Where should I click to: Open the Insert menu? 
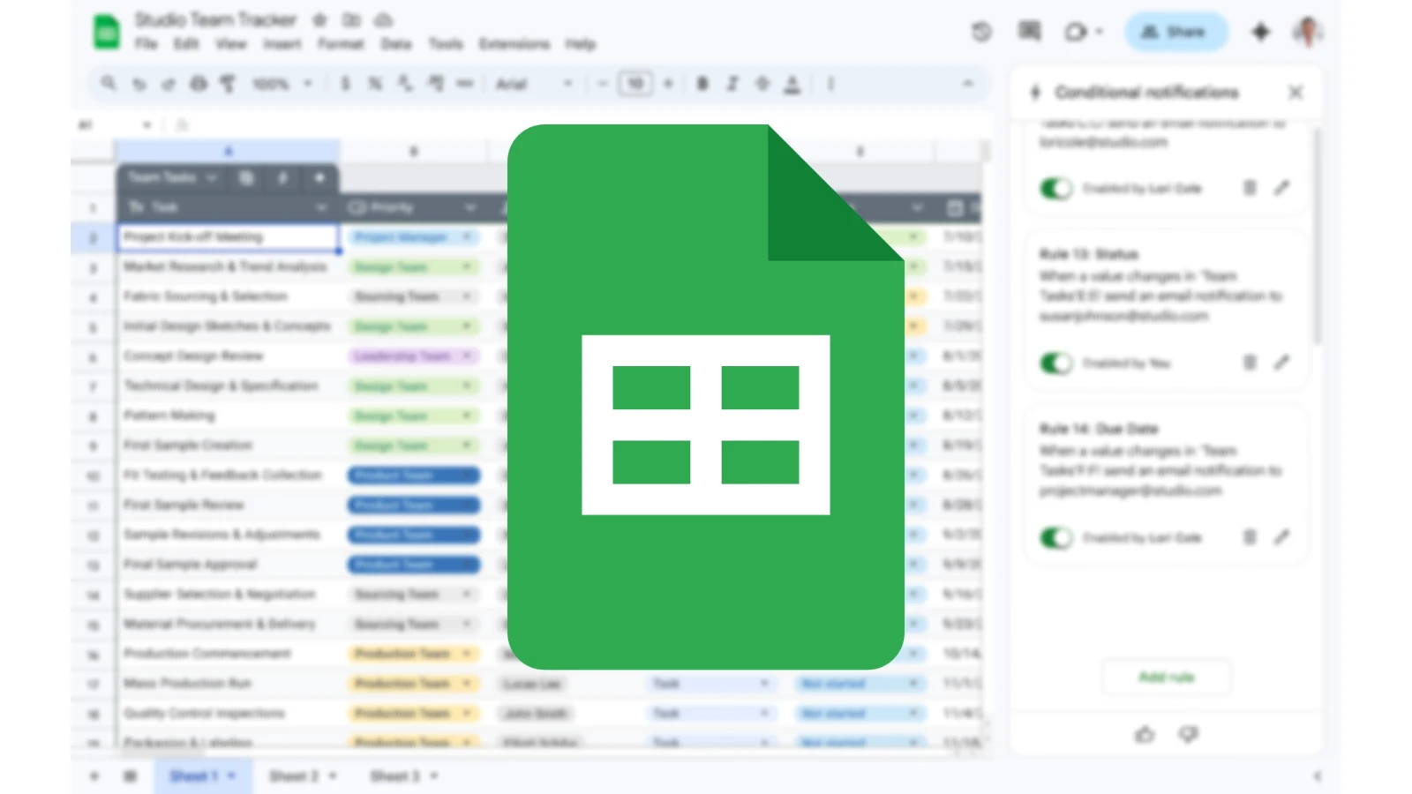point(282,44)
